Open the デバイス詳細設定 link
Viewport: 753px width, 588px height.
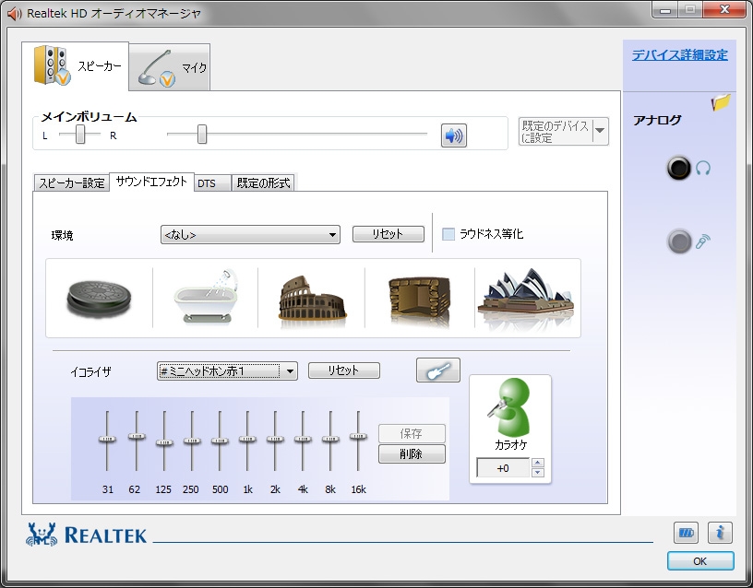tap(679, 54)
